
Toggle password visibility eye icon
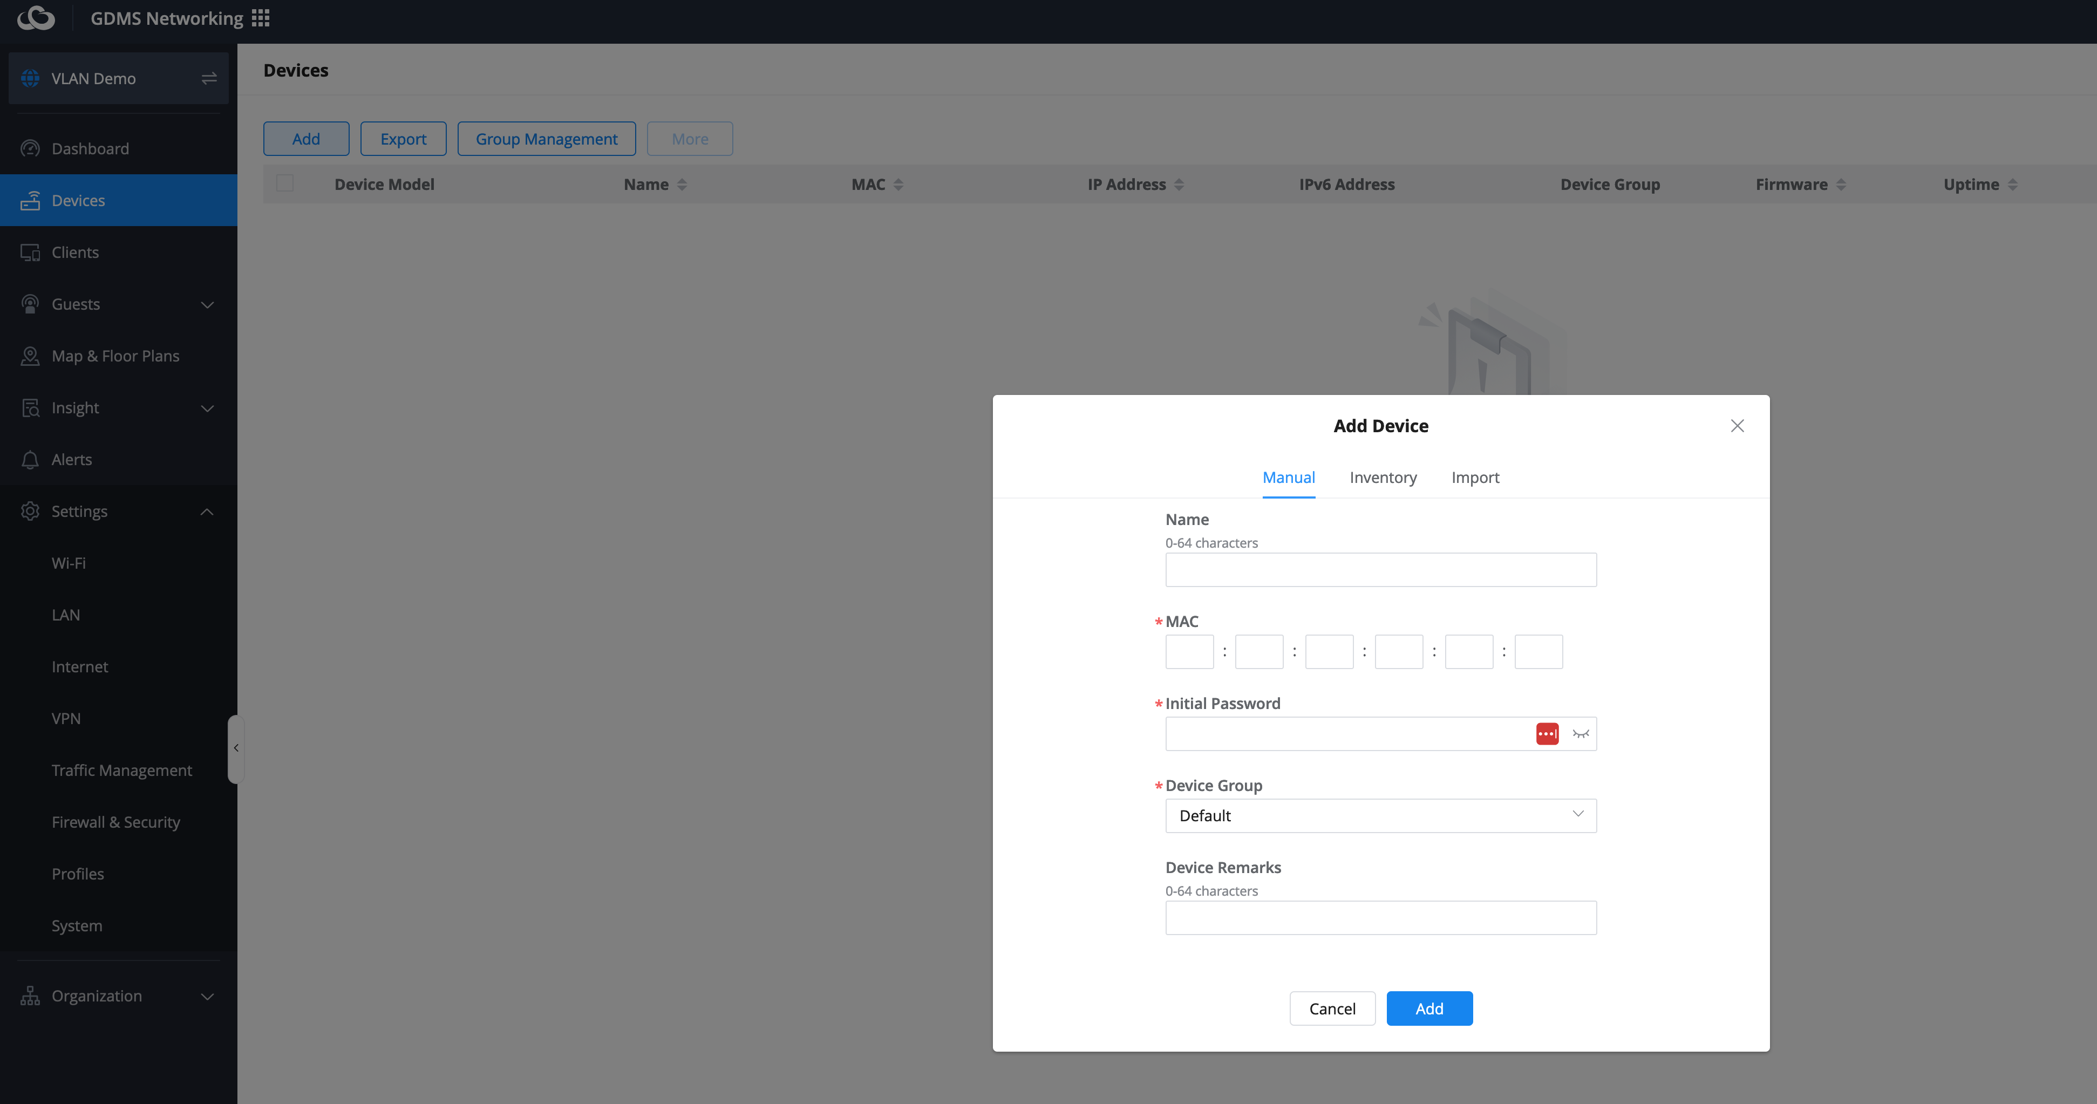(x=1580, y=733)
